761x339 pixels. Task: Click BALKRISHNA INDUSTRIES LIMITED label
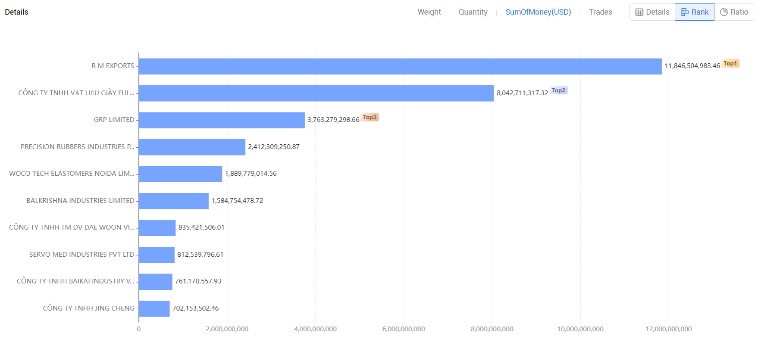click(81, 201)
